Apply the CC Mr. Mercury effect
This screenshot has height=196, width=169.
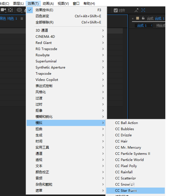(x=136, y=147)
